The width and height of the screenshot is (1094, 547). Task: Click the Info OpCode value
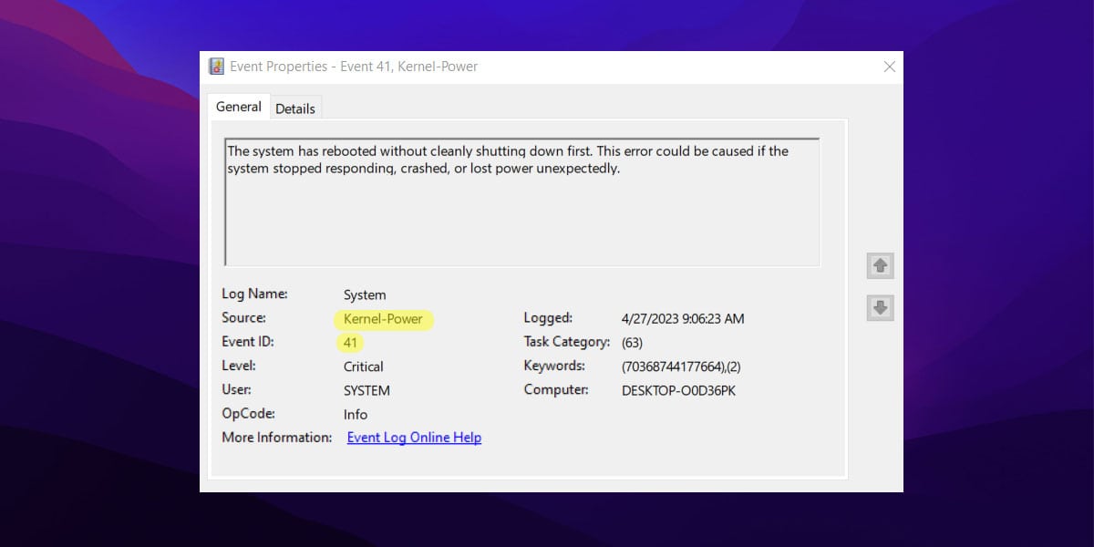click(x=355, y=414)
